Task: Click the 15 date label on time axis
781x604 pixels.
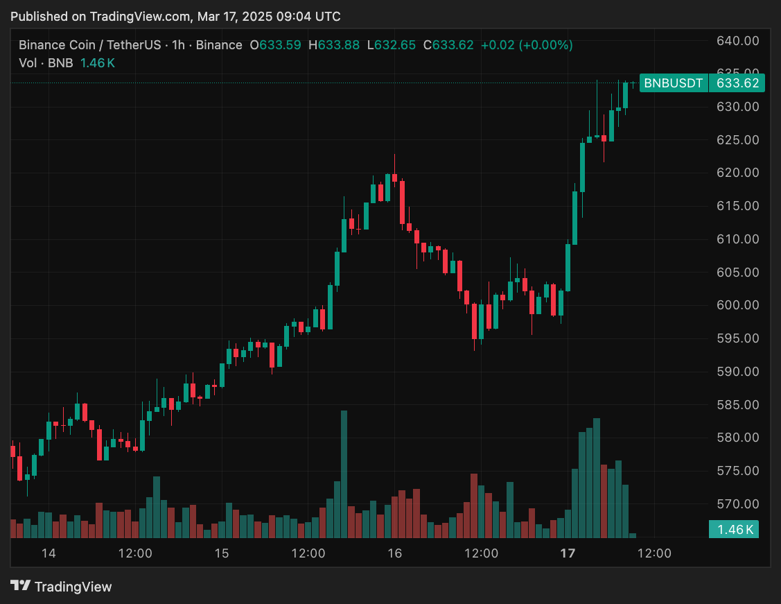Action: (222, 553)
